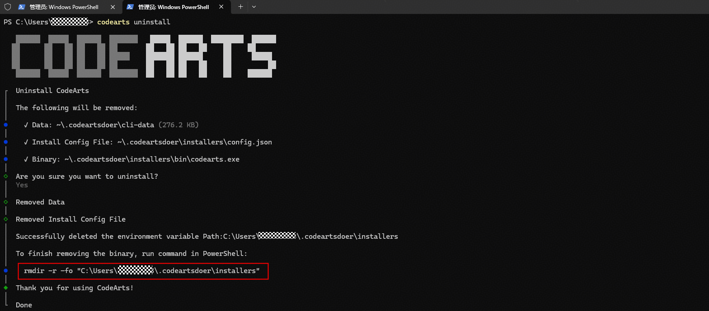Screen dimensions: 709x311
Task: Expand the new tab profile dropdown arrow
Action: (254, 7)
